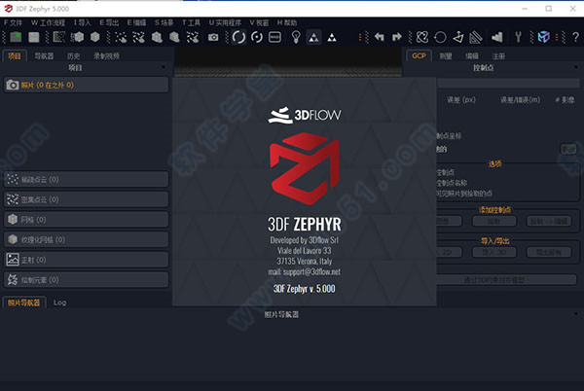This screenshot has height=391, width=584.
Task: Switch to the 导航器 tab
Action: tap(44, 55)
